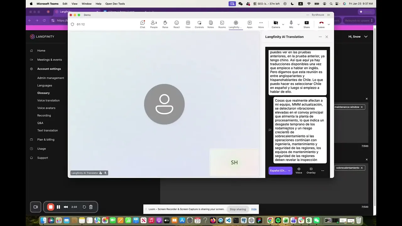Toggle the Loom camera bubble
The width and height of the screenshot is (402, 226).
pyautogui.click(x=35, y=207)
